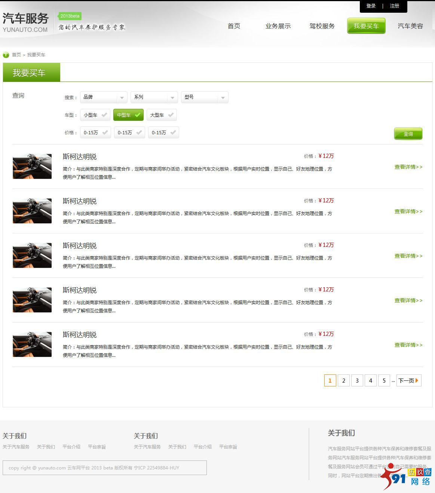The image size is (435, 493).
Task: Open first car listing thumbnail image
Action: [32, 166]
